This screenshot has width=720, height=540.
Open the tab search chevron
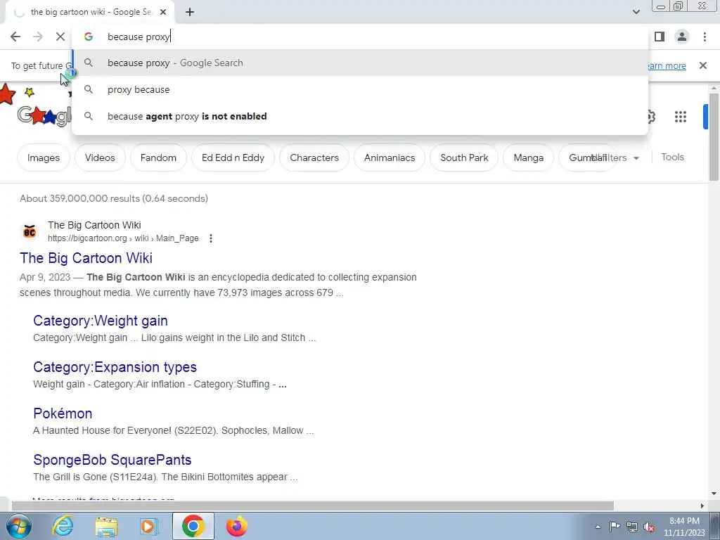pyautogui.click(x=636, y=12)
